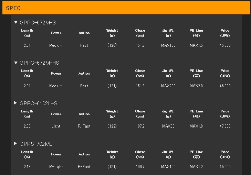Click the (121) weight of GPPC-672M-HS
The width and height of the screenshot is (251, 175).
[112, 86]
